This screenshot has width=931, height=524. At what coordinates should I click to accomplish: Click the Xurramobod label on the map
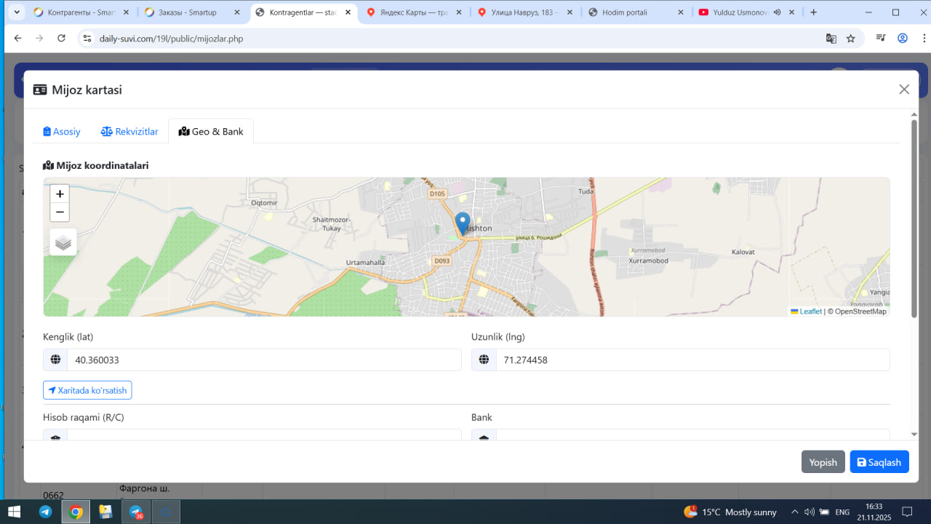point(647,260)
